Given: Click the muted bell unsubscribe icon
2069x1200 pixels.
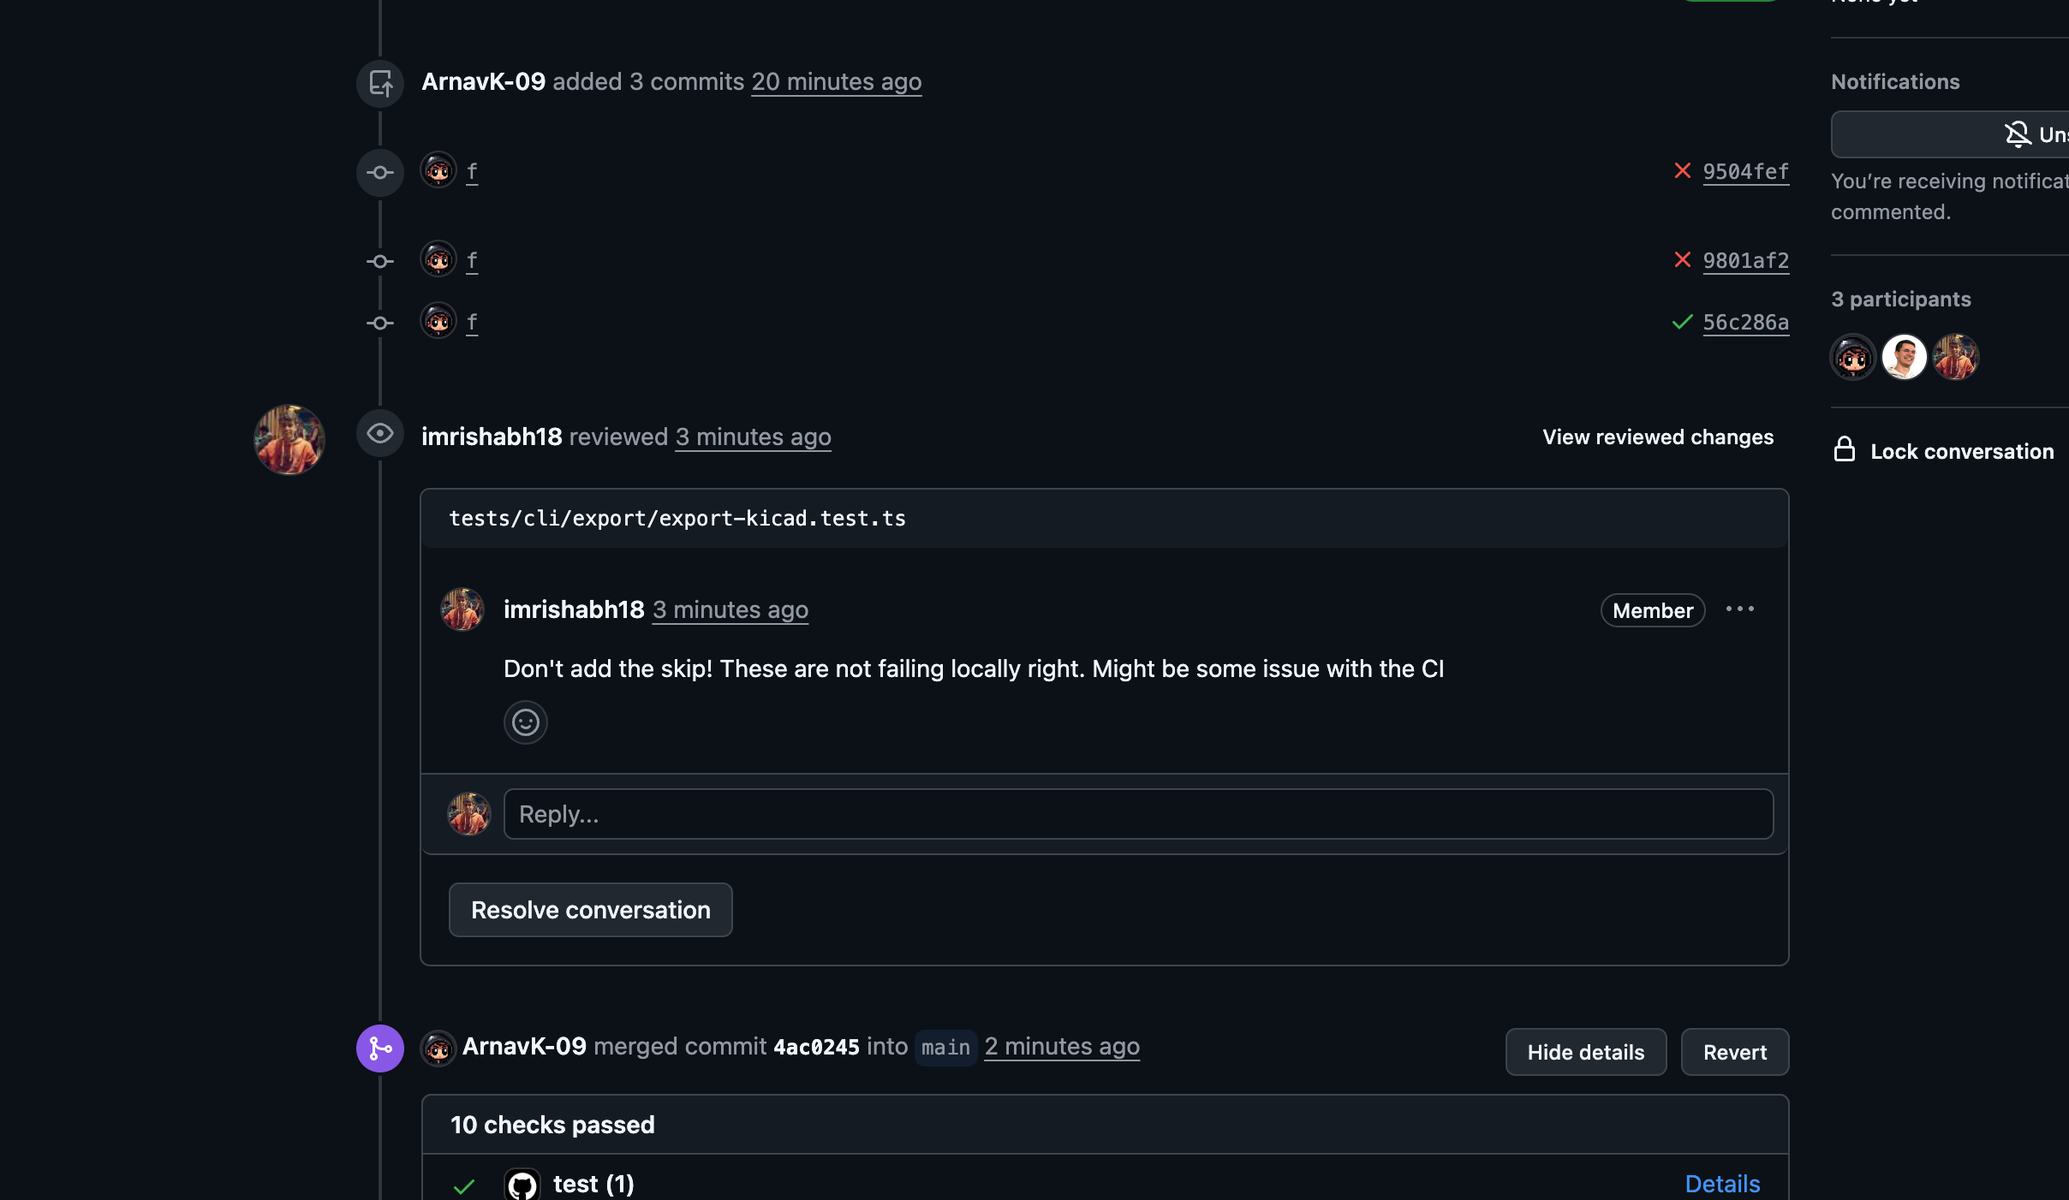Looking at the screenshot, I should [x=2017, y=134].
